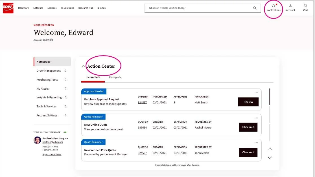Image resolution: width=315 pixels, height=177 pixels.
Task: Open order number 324567 link
Action: (x=142, y=103)
